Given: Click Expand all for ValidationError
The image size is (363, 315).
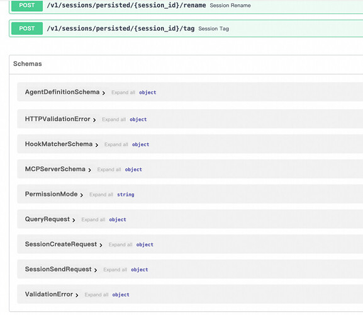Looking at the screenshot, I should [96, 295].
